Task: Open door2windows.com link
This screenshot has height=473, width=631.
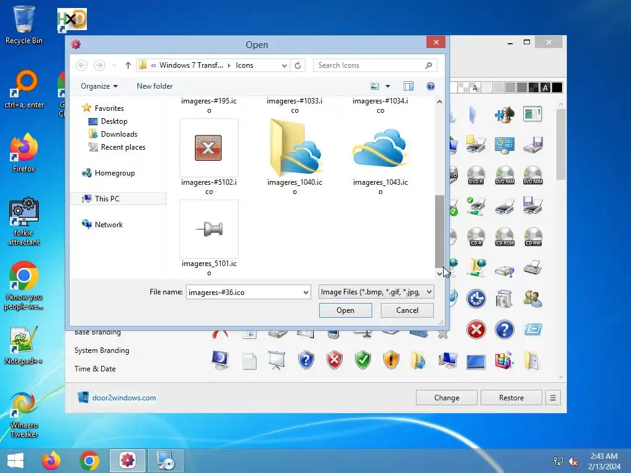Action: click(x=124, y=397)
